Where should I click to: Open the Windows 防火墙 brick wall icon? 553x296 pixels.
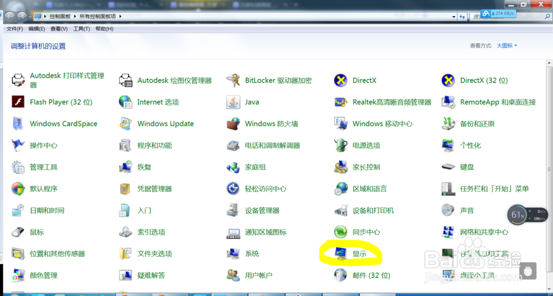233,124
